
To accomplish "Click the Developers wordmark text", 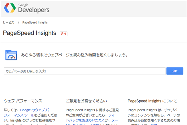I will coord(34,10).
